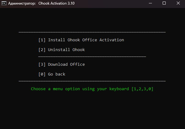The height and width of the screenshot is (129, 185).
Task: Click the separator line above green prompt
Action: (92, 81)
